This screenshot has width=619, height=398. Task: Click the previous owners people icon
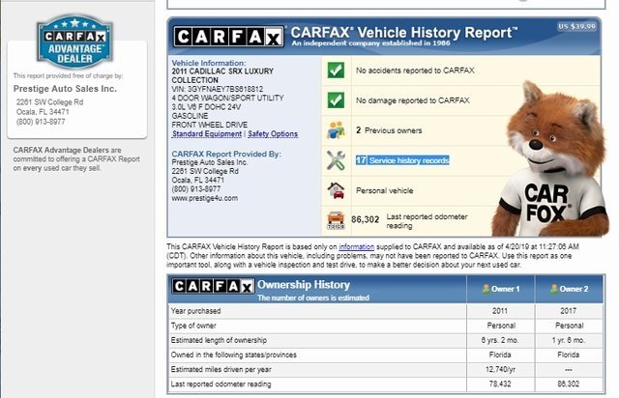coord(336,129)
